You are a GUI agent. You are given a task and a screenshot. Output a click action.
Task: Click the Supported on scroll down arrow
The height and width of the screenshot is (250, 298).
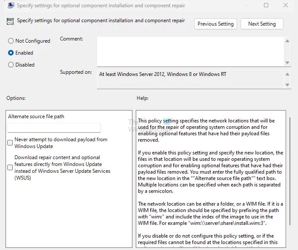tap(287, 85)
